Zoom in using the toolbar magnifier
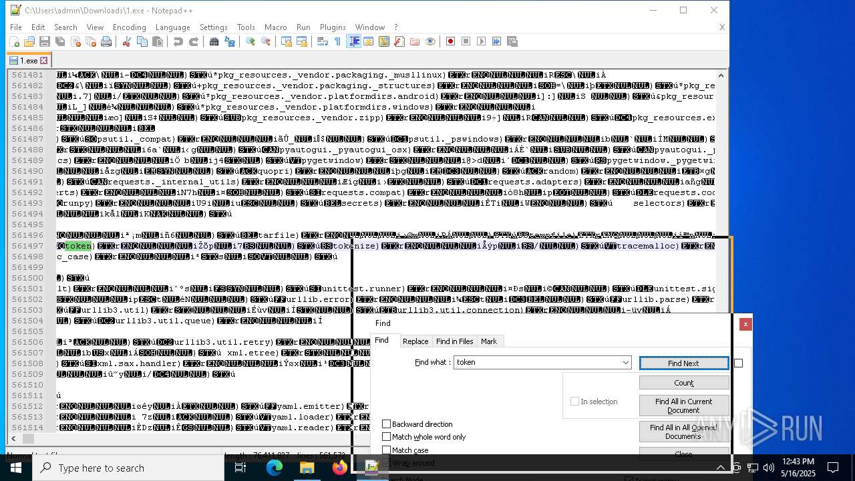The image size is (855, 481). tap(250, 41)
